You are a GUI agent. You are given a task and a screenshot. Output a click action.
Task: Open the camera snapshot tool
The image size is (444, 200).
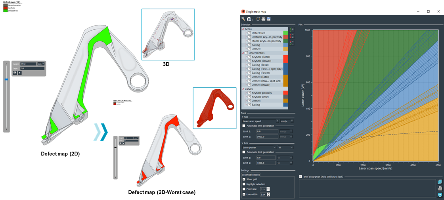pyautogui.click(x=249, y=19)
